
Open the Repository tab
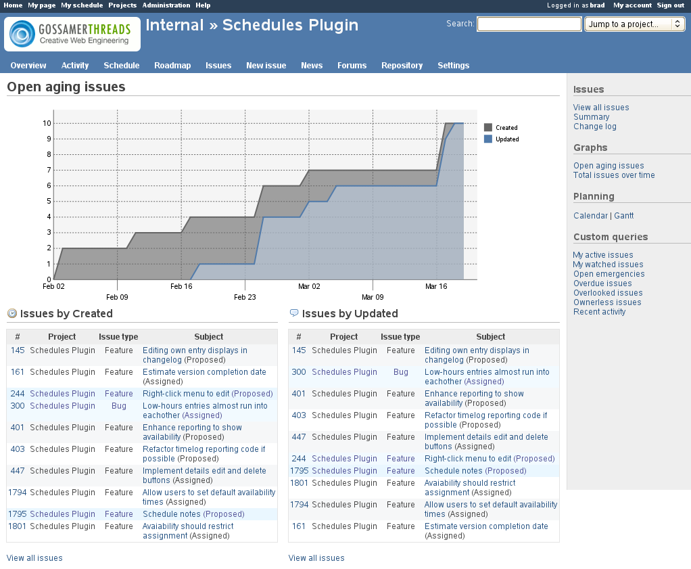click(x=402, y=65)
